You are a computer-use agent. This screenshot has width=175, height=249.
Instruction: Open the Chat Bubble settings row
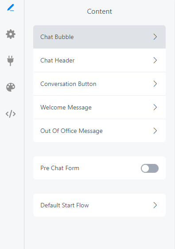click(99, 37)
